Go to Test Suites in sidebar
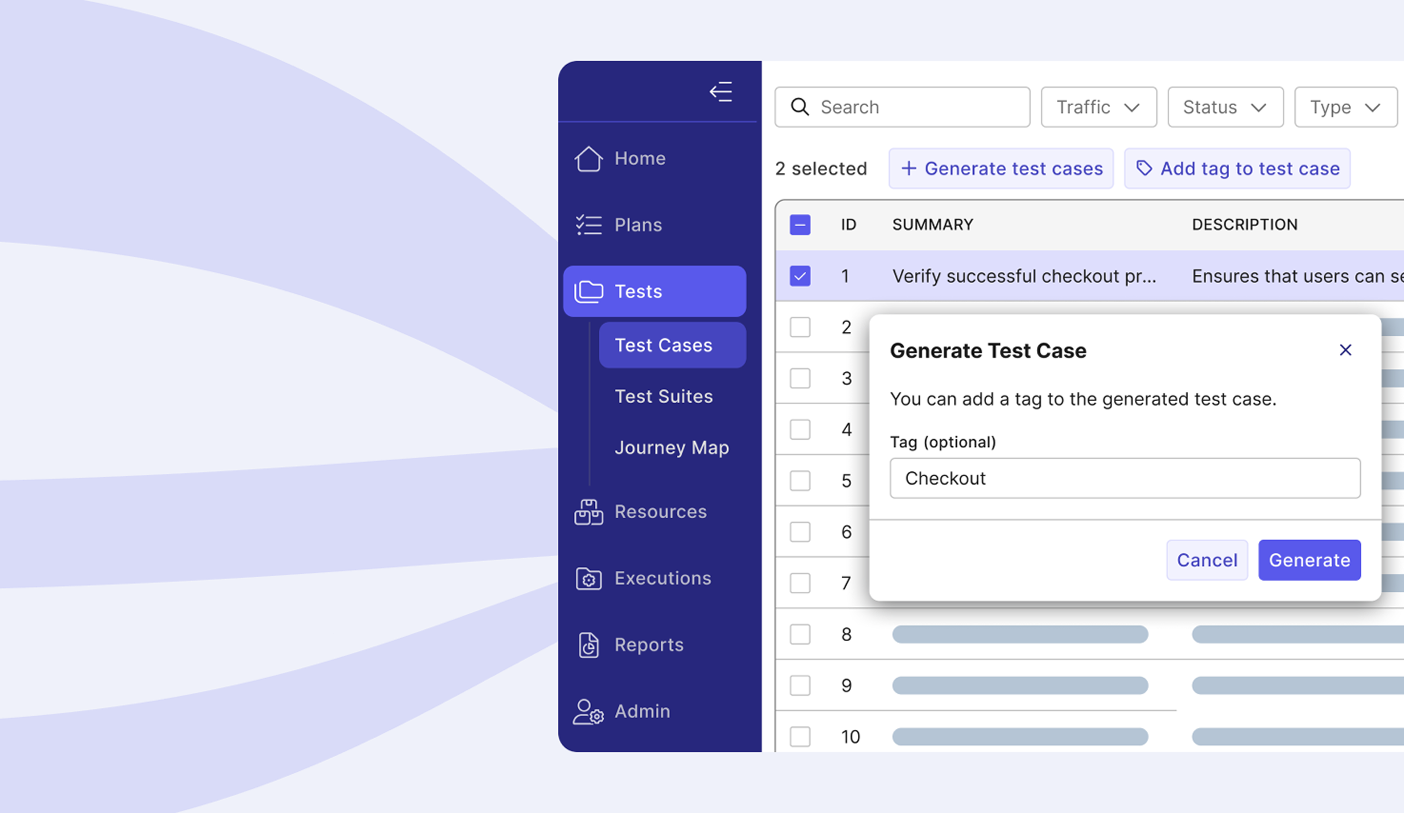Screen dimensions: 1404x813 click(663, 397)
